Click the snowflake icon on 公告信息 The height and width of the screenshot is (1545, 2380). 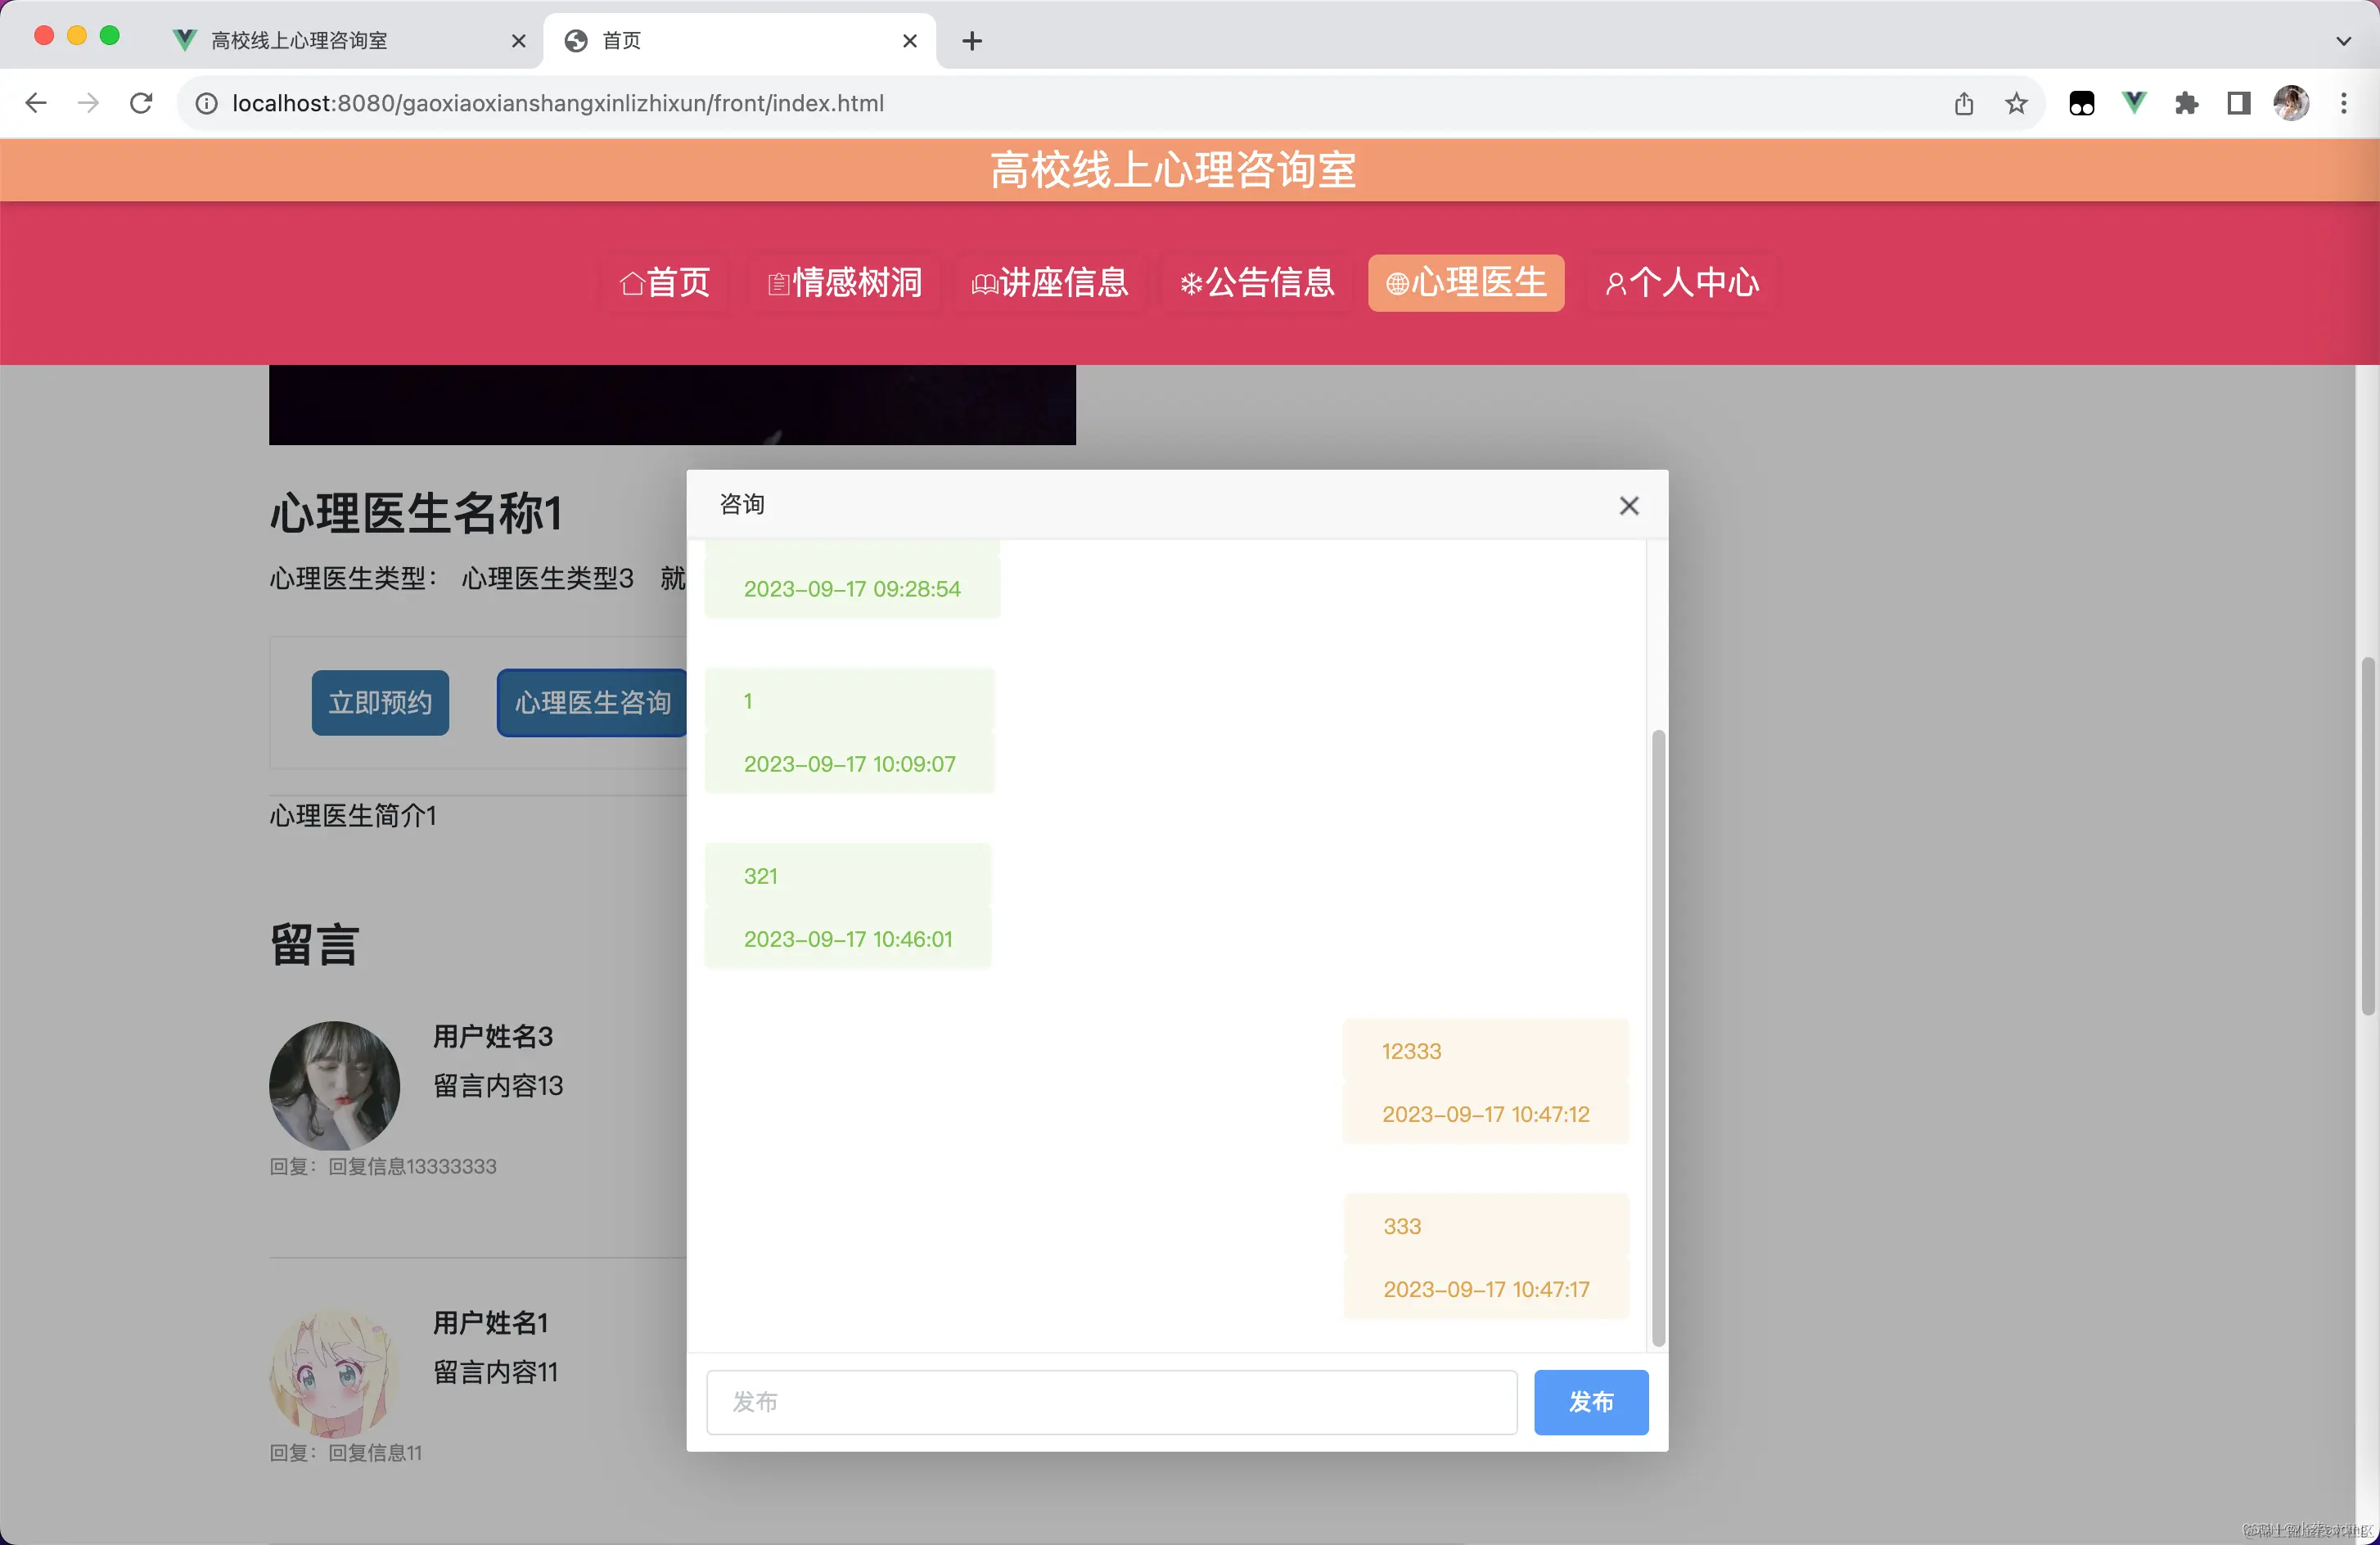1191,283
